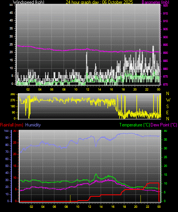Click the yellow dotted marker near 21 hours
The image size is (178, 212).
pyautogui.click(x=141, y=199)
